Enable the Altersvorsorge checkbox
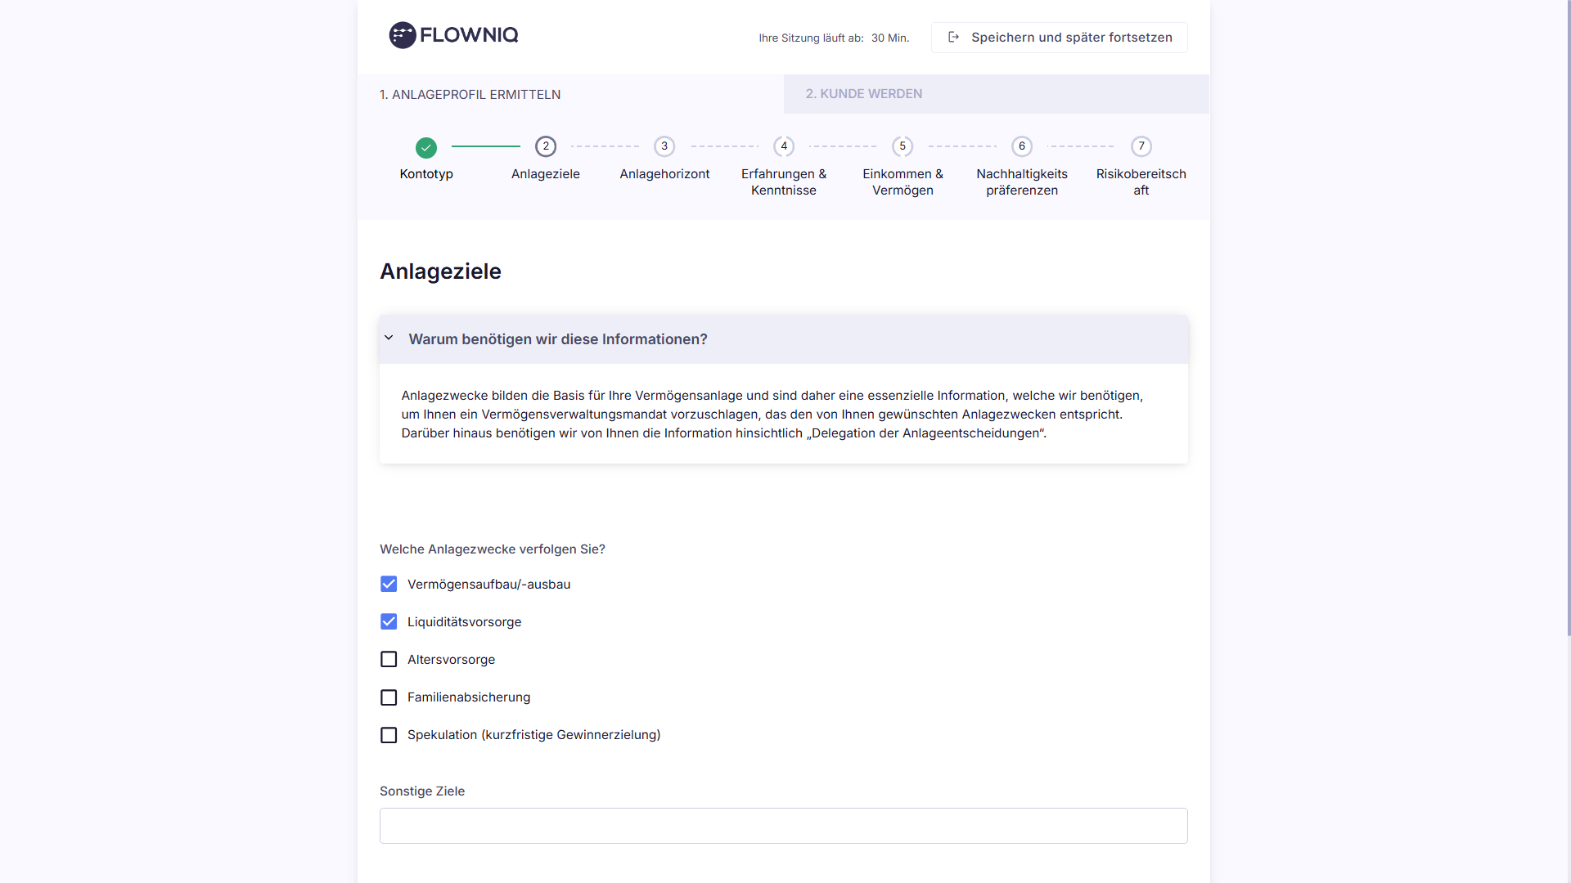 pos(389,660)
